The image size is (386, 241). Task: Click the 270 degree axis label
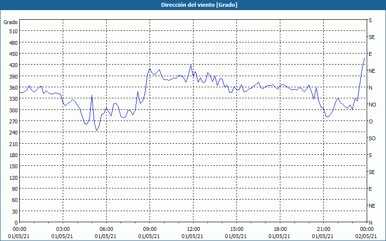pos(14,121)
